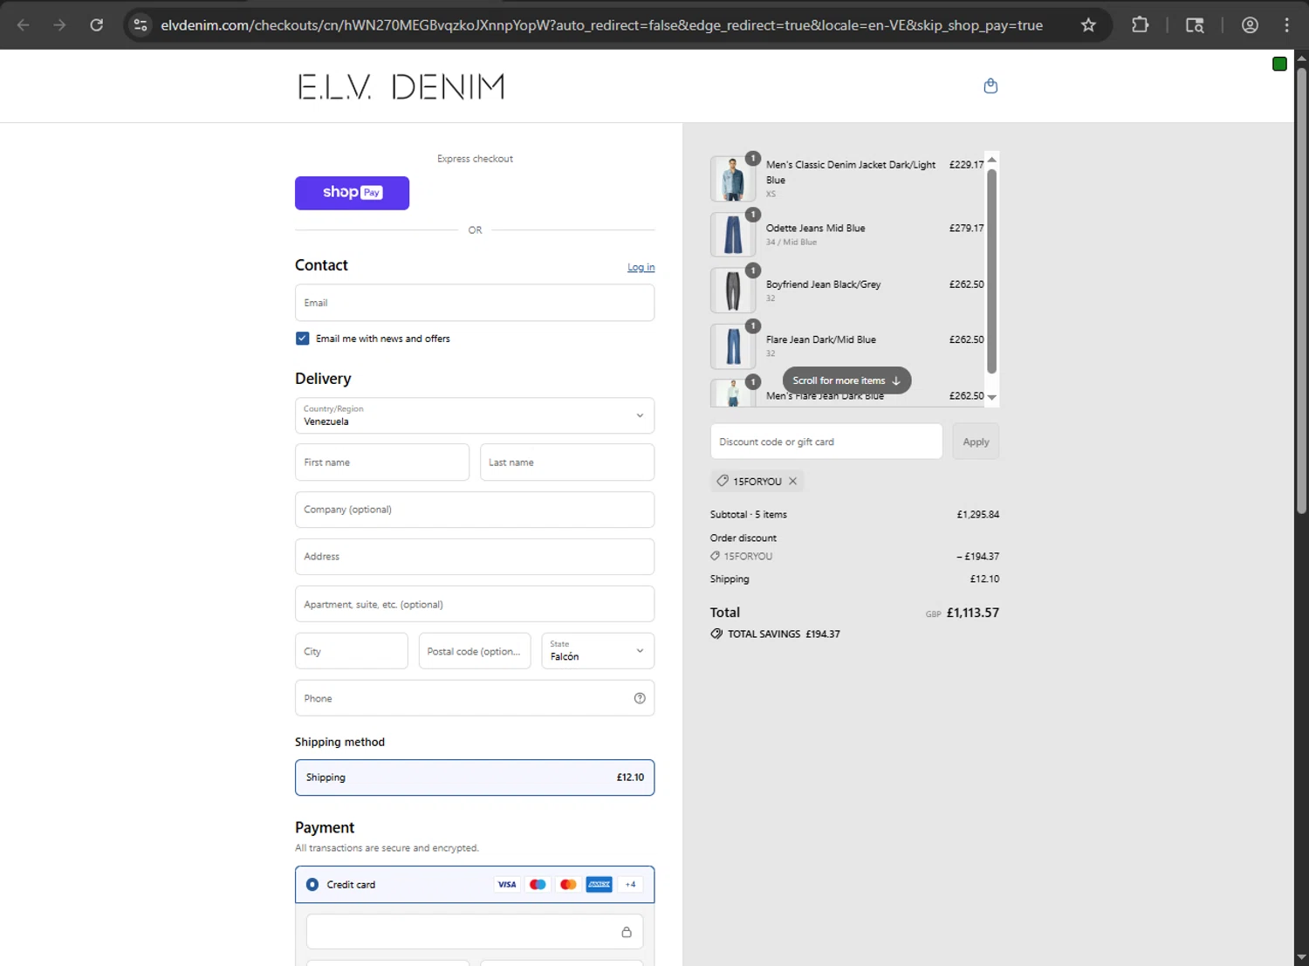
Task: Click the Email input field
Action: 475,303
